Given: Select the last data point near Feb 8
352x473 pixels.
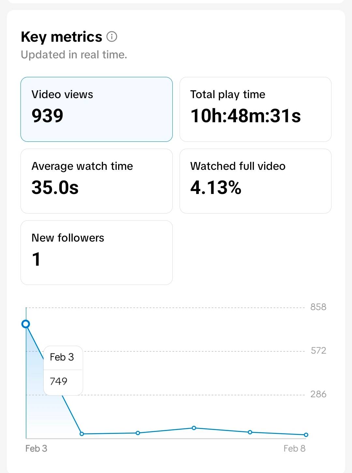Looking at the screenshot, I should tap(306, 435).
